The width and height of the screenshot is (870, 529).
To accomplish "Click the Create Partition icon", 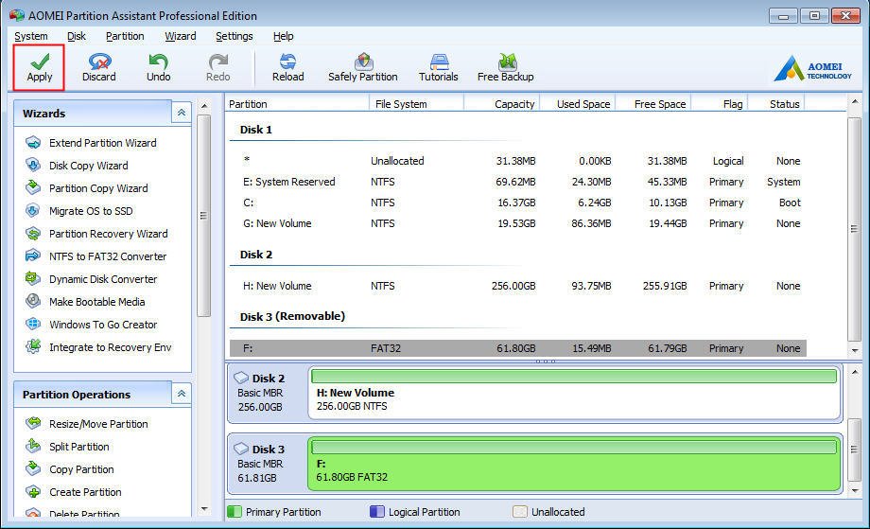I will click(x=33, y=492).
